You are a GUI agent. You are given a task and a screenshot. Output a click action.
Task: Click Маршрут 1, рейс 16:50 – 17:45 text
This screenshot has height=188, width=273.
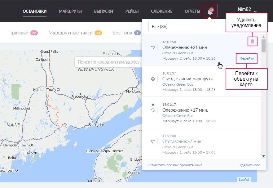189,152
